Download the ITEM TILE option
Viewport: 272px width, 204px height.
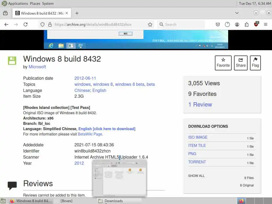(x=197, y=146)
